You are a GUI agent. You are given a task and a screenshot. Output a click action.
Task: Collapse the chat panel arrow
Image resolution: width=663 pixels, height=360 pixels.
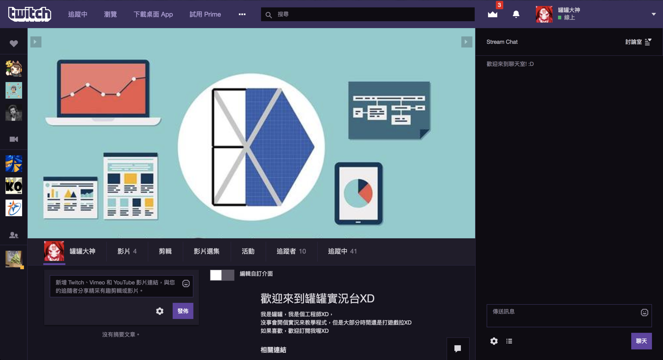click(x=466, y=42)
